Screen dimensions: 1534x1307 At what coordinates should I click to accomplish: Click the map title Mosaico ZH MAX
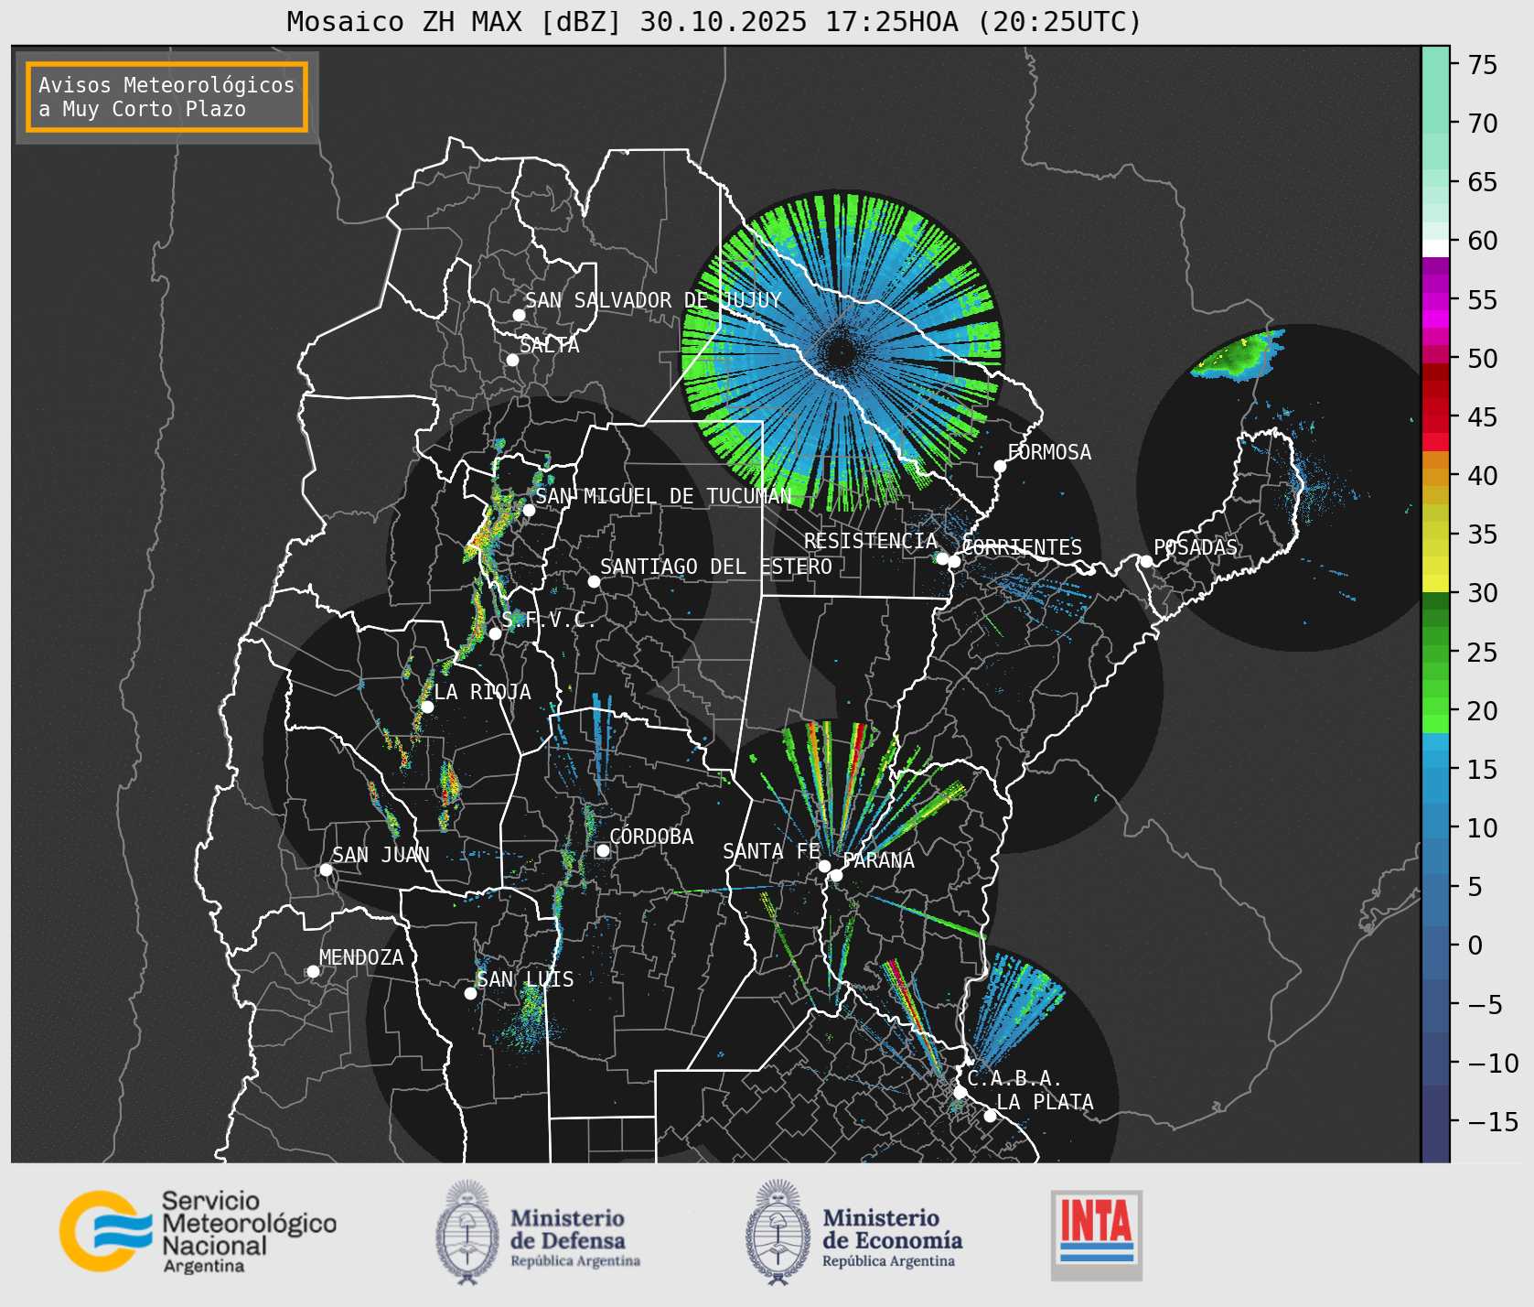pos(714,21)
